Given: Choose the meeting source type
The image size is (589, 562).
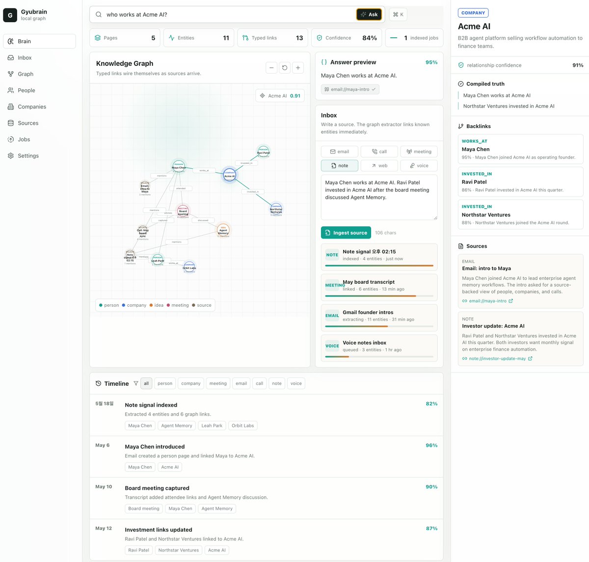Looking at the screenshot, I should pos(419,152).
